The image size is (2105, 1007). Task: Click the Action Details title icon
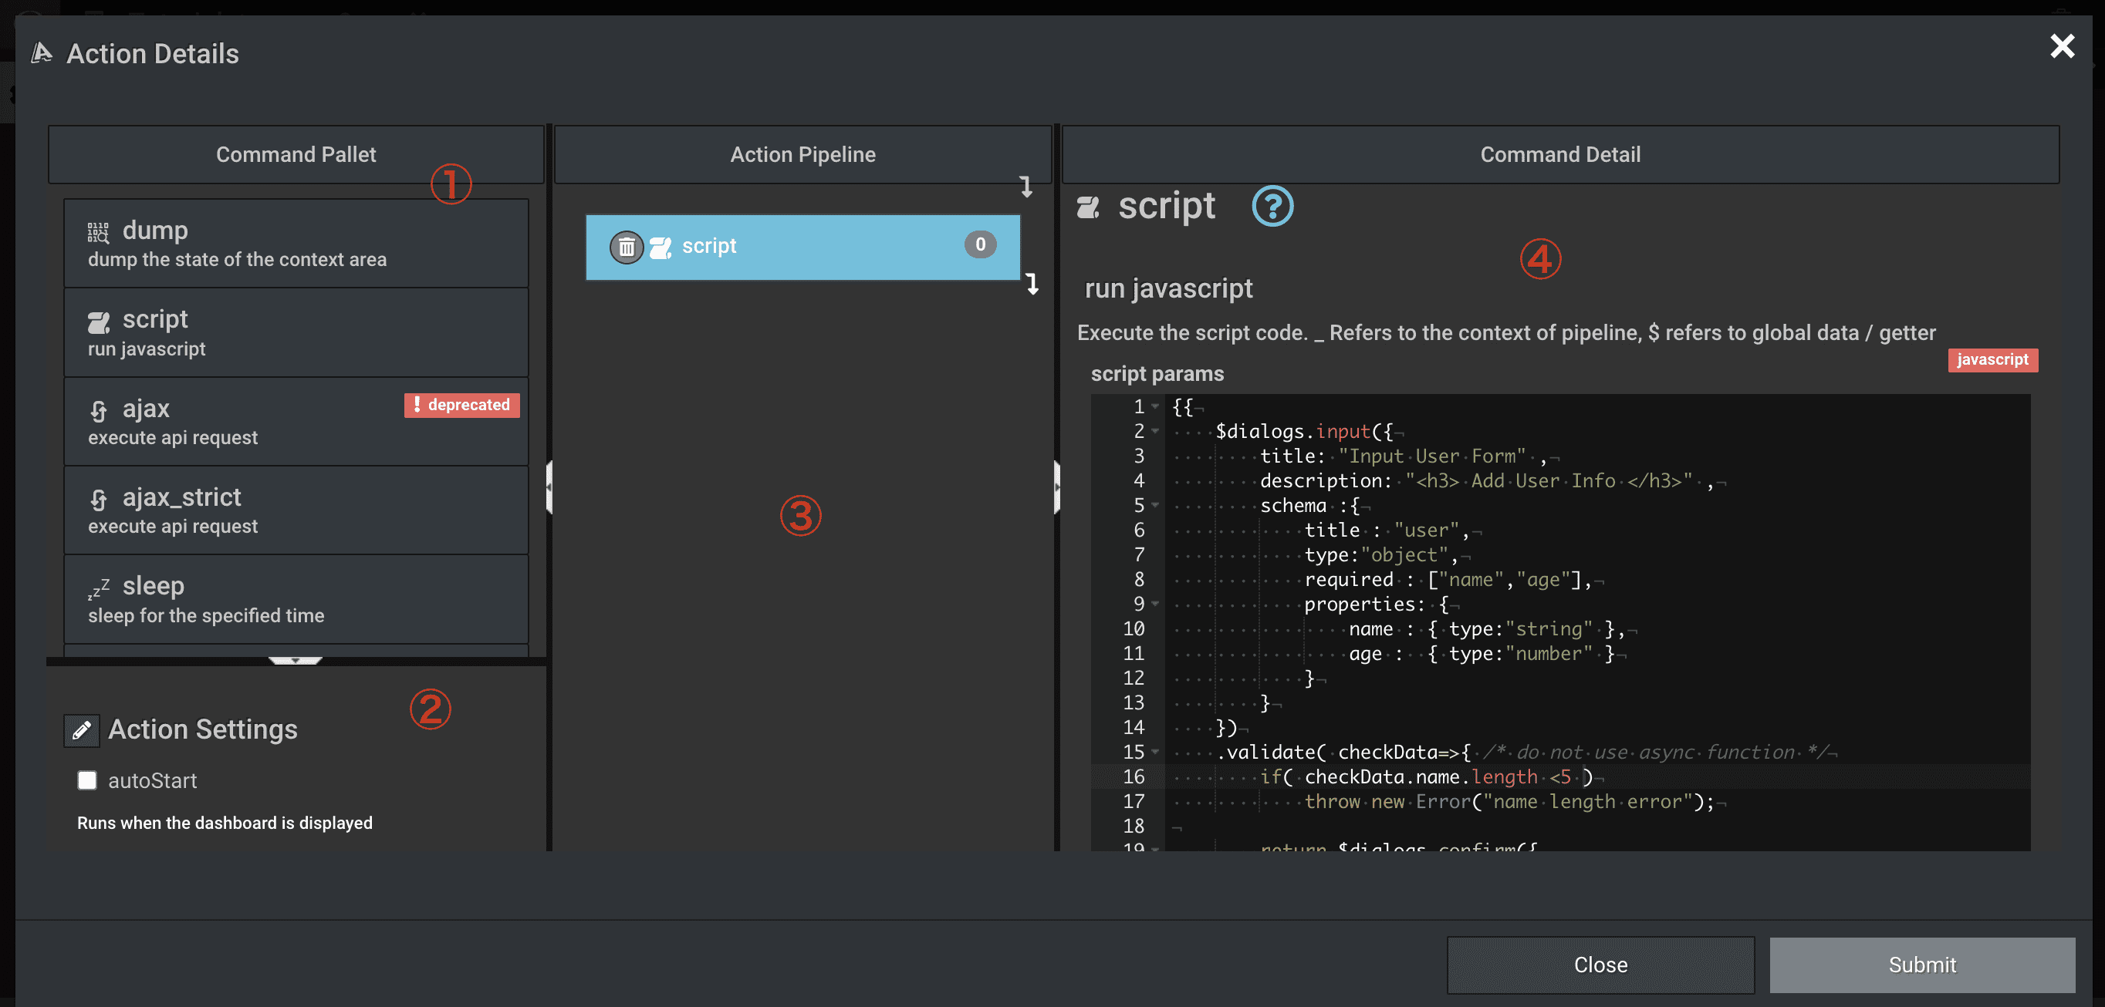point(42,54)
